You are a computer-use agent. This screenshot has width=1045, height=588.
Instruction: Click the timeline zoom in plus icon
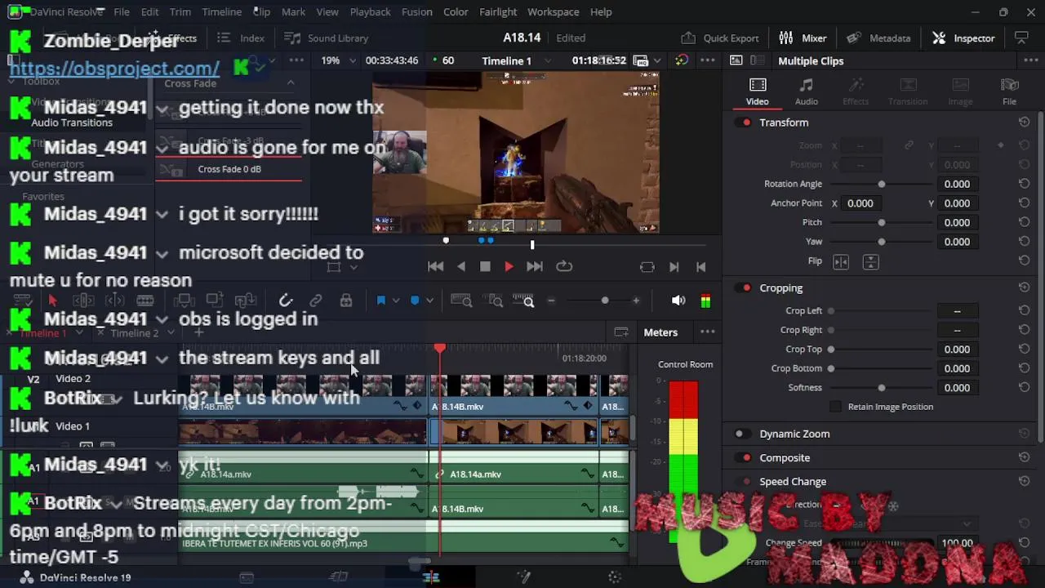click(x=636, y=301)
